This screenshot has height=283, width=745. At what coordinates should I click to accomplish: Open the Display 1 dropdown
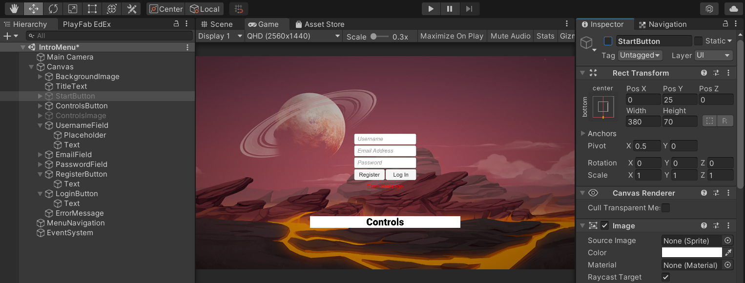[220, 36]
